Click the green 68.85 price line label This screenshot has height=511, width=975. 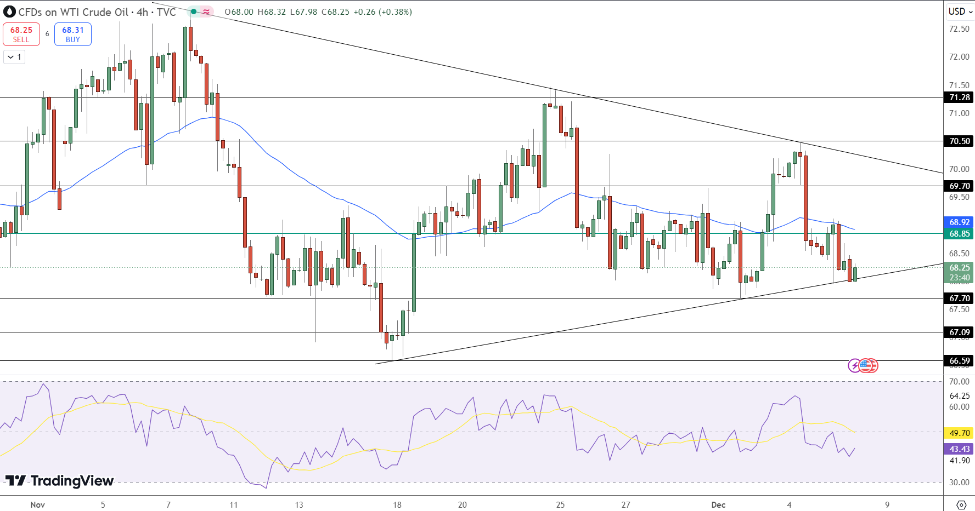(x=959, y=234)
